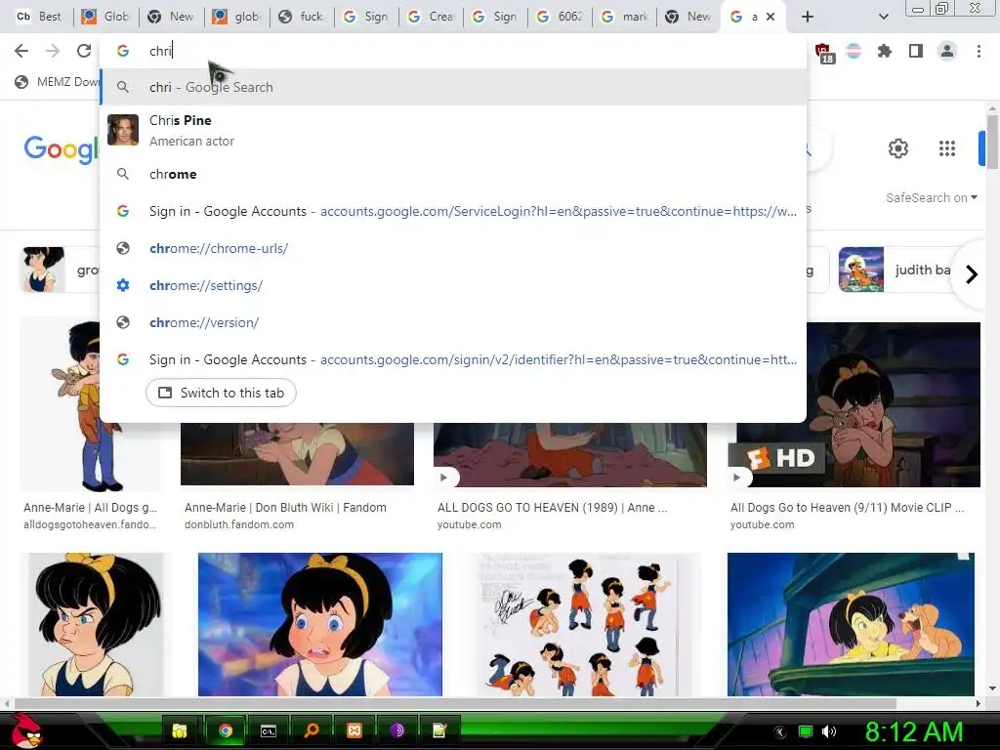Switch to the '6062' tab
Screen dimensions: 1000x750
tap(560, 17)
